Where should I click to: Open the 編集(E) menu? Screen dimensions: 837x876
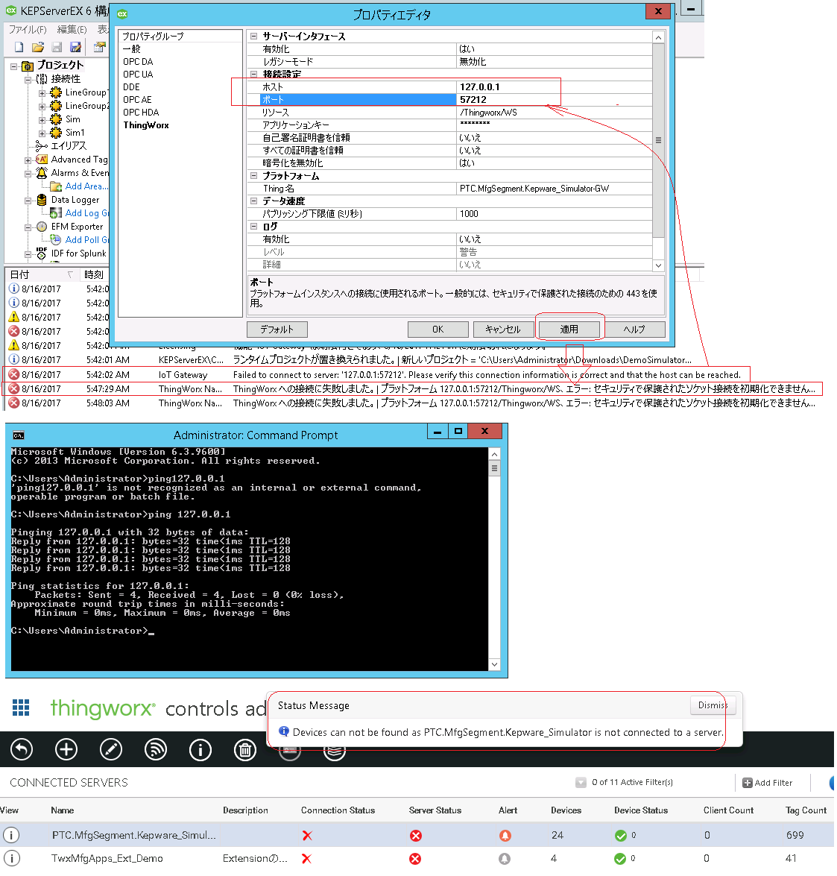(72, 29)
